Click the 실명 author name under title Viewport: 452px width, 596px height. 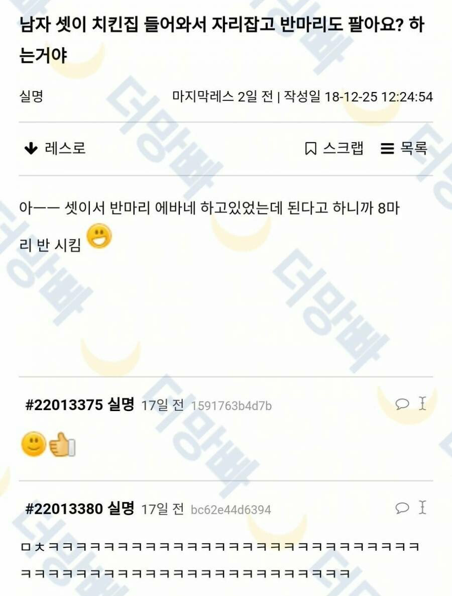(31, 96)
